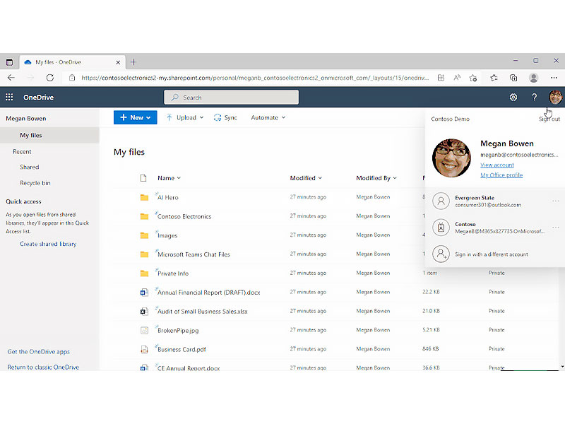Click browser tab actions menu icon
The height and width of the screenshot is (424, 565).
click(9, 62)
